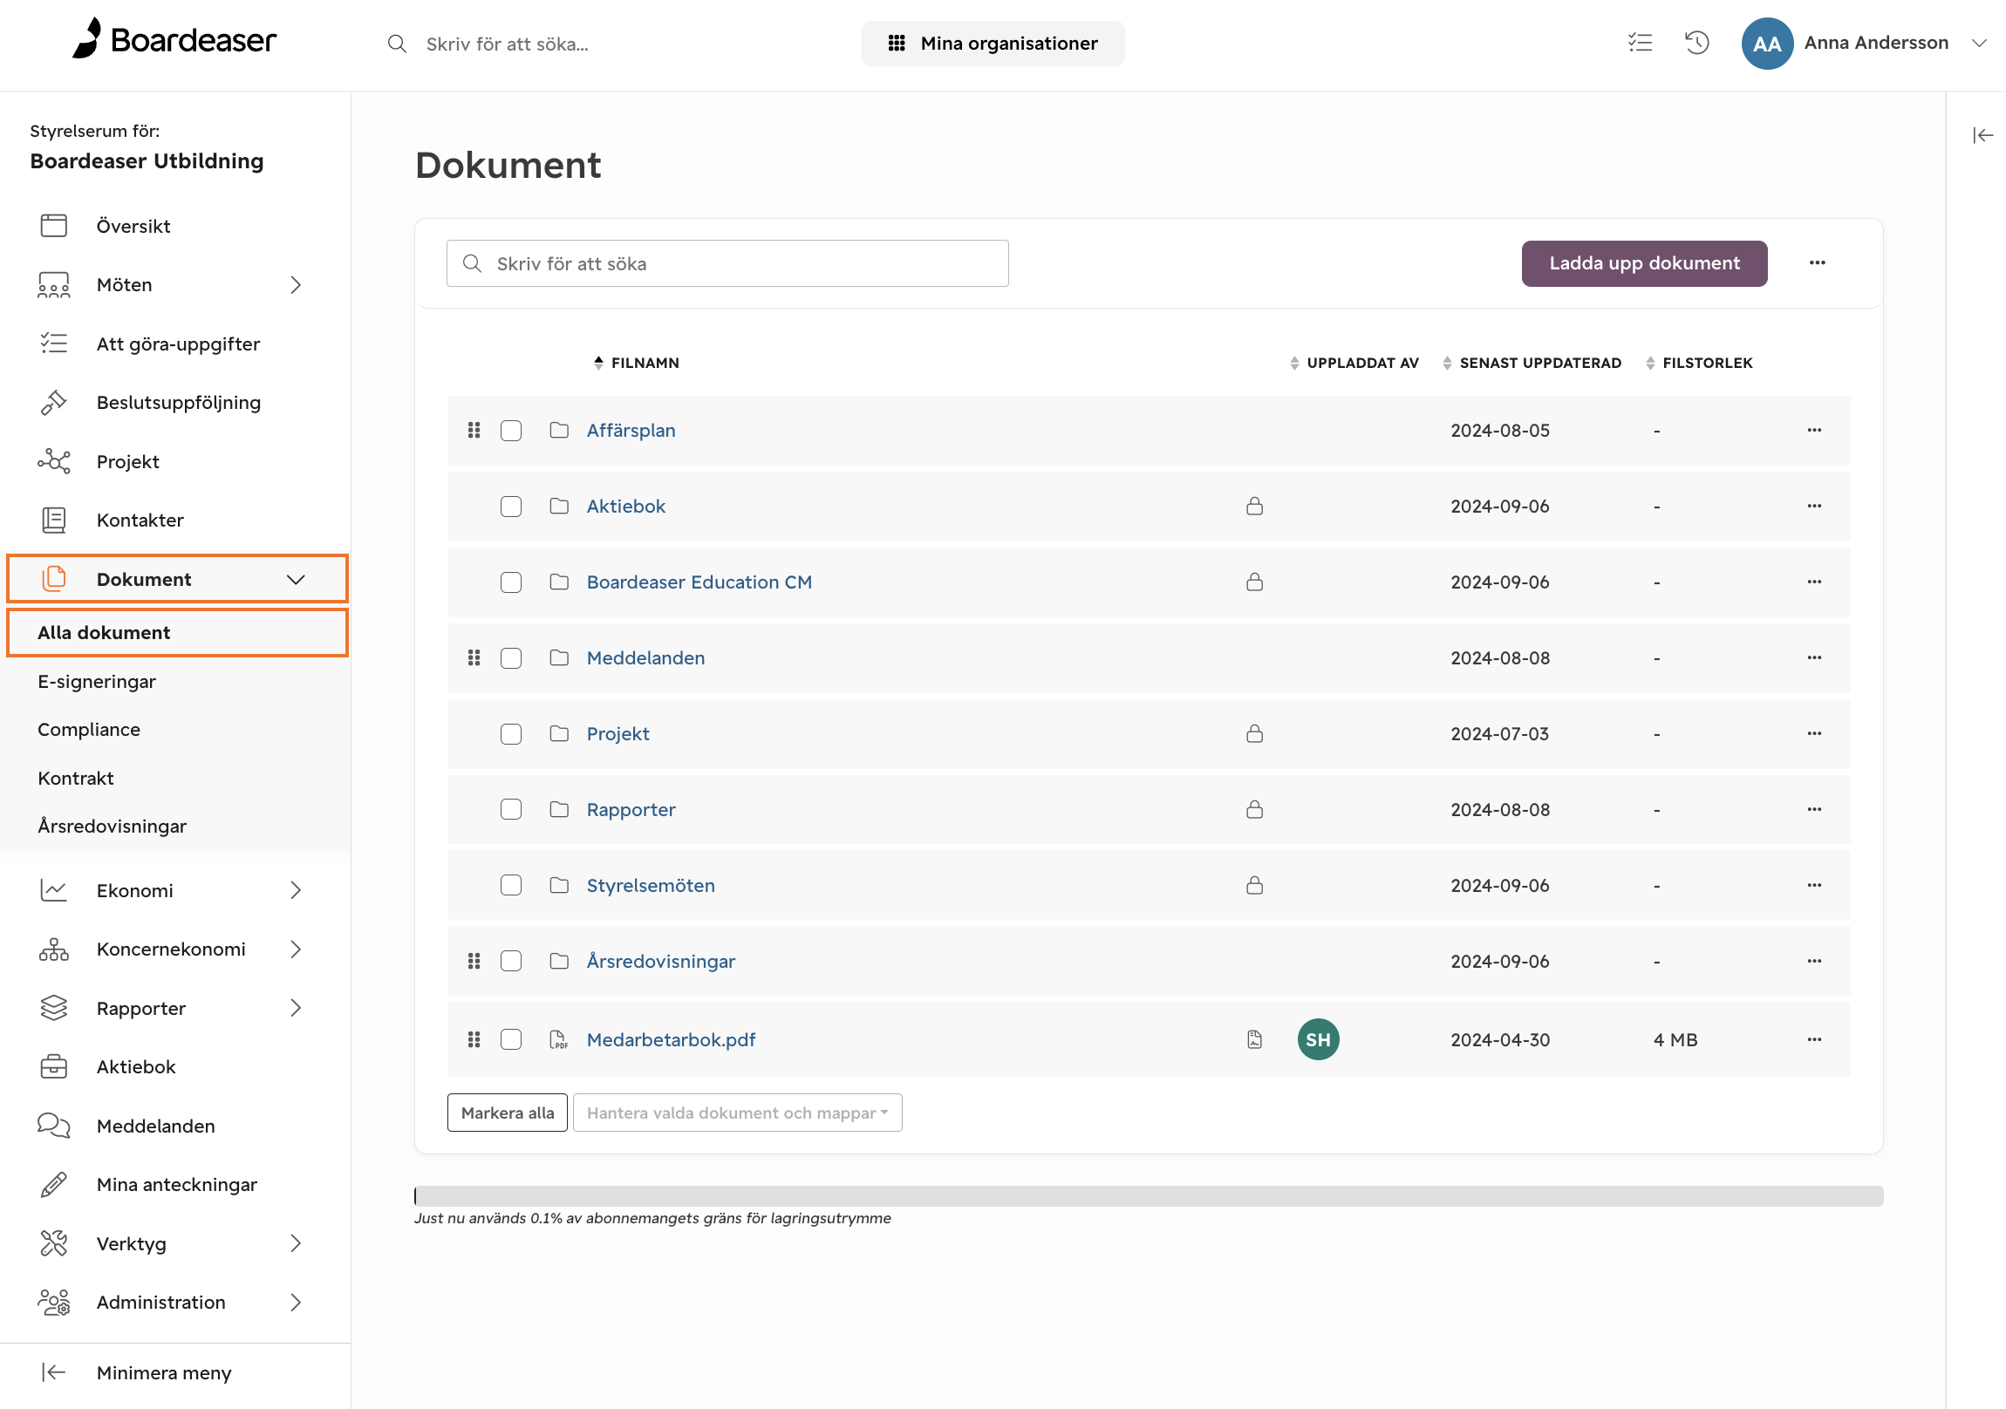Open Hantera valda dokument och mappar dropdown
The height and width of the screenshot is (1409, 2006).
click(737, 1113)
